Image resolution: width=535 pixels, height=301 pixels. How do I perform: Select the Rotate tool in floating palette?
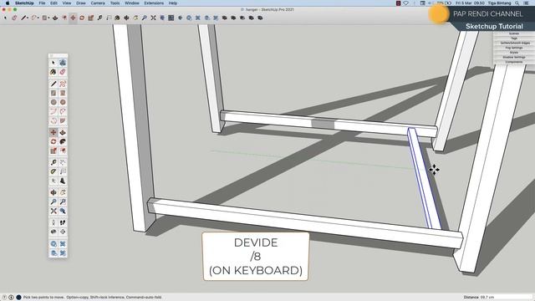(x=53, y=141)
